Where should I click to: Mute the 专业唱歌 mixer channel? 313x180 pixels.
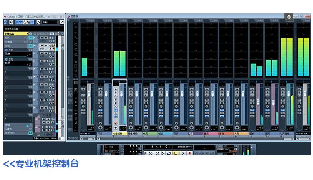coord(116,89)
